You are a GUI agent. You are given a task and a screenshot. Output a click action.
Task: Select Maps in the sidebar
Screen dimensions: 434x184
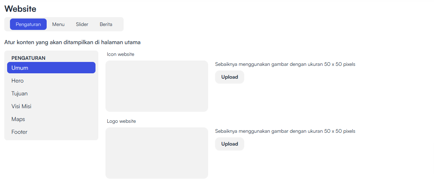[x=18, y=119]
